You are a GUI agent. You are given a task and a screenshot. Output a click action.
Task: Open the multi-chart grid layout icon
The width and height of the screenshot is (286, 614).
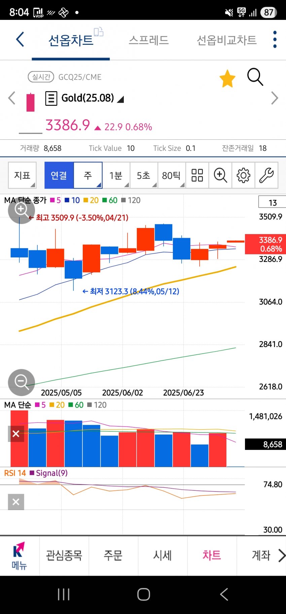point(197,175)
